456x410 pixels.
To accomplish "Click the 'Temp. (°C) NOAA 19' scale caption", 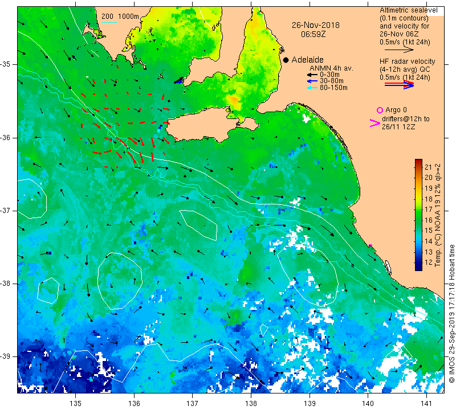I will tap(438, 215).
